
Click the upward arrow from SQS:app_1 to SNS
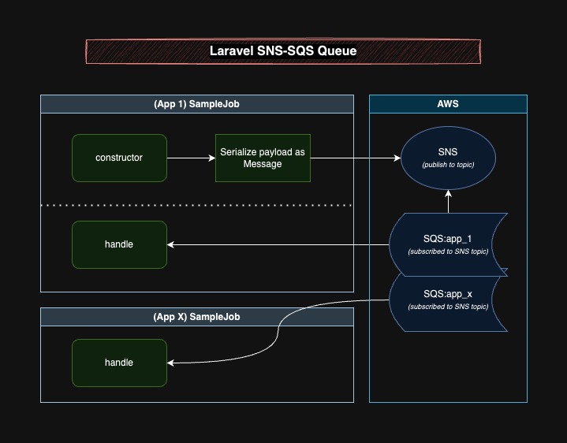point(449,201)
